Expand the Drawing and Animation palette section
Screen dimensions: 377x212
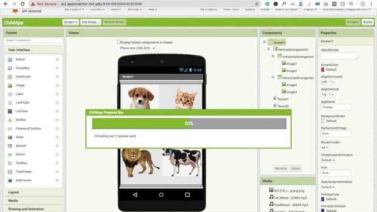click(x=34, y=209)
